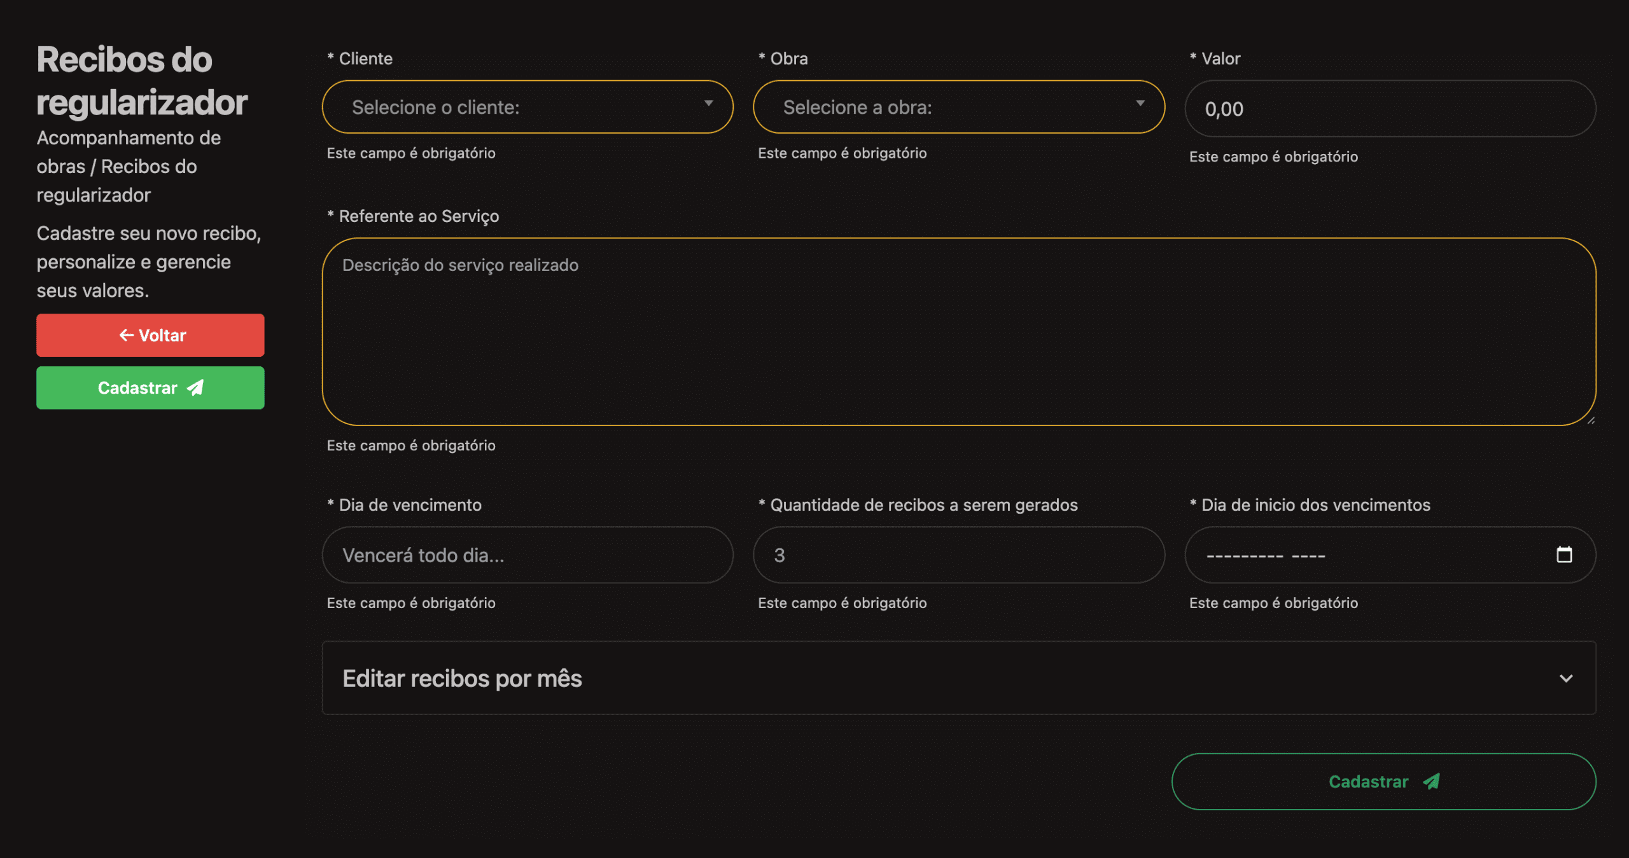Screen dimensions: 1629x858
Task: Click the chevron on Editar recibos por mês
Action: (x=1565, y=679)
